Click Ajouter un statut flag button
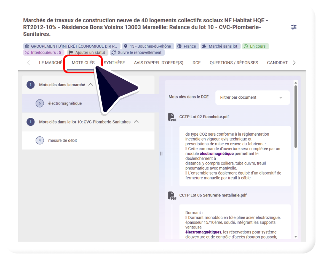Image resolution: width=320 pixels, height=258 pixels. tap(87, 53)
